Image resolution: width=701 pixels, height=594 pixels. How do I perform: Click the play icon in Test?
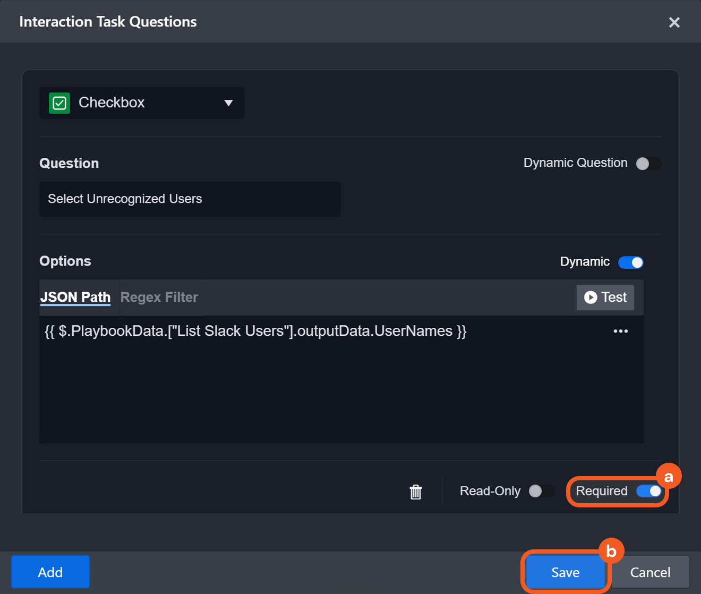click(590, 298)
